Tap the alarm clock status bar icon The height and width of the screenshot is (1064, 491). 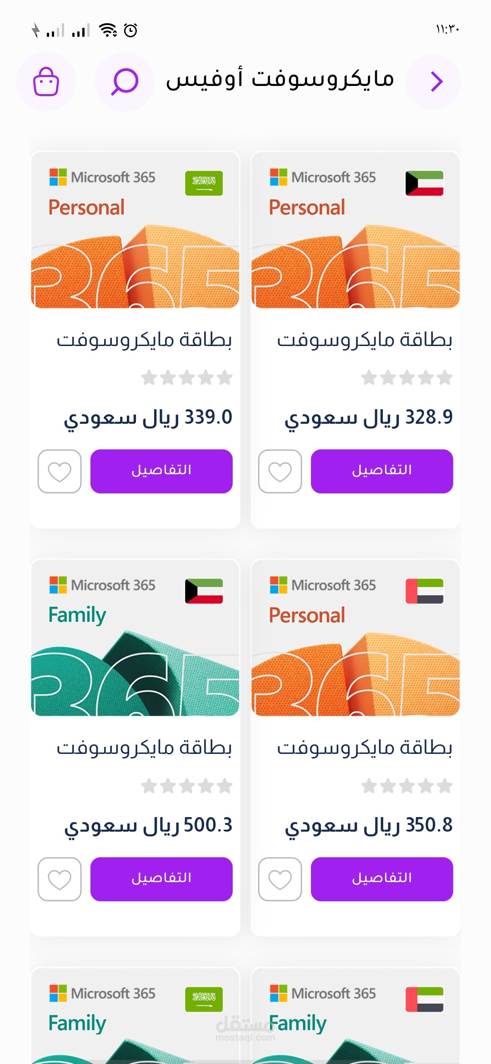(x=130, y=30)
